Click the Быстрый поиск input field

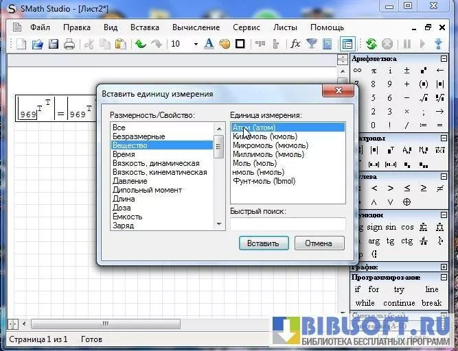[x=287, y=223]
